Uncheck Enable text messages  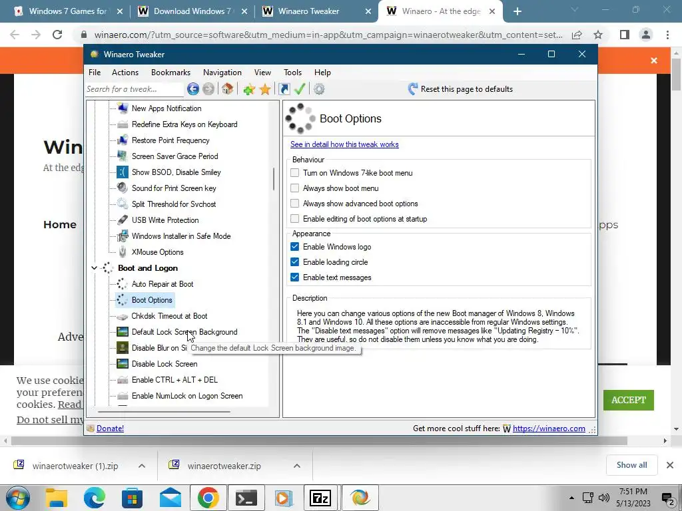295,277
